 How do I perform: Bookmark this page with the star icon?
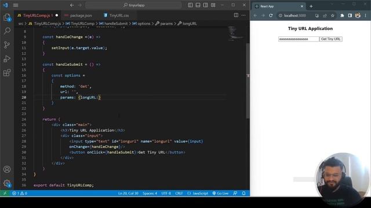tap(332, 16)
